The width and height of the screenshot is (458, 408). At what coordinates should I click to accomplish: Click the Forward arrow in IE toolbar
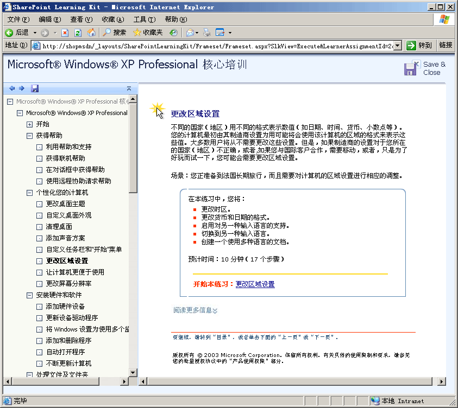pos(45,33)
